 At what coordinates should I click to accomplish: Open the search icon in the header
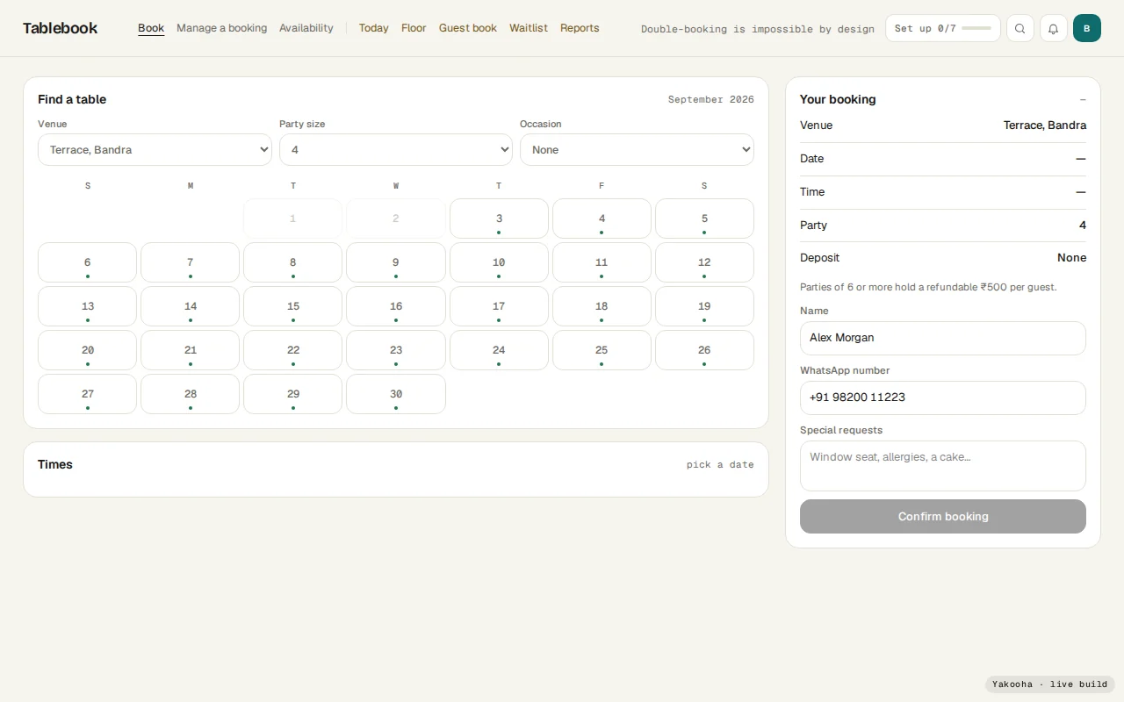(x=1020, y=28)
